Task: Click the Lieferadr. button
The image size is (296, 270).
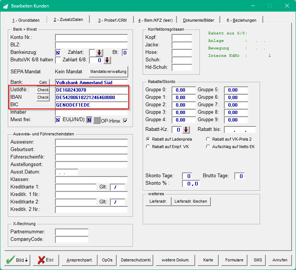Action: pyautogui.click(x=158, y=202)
